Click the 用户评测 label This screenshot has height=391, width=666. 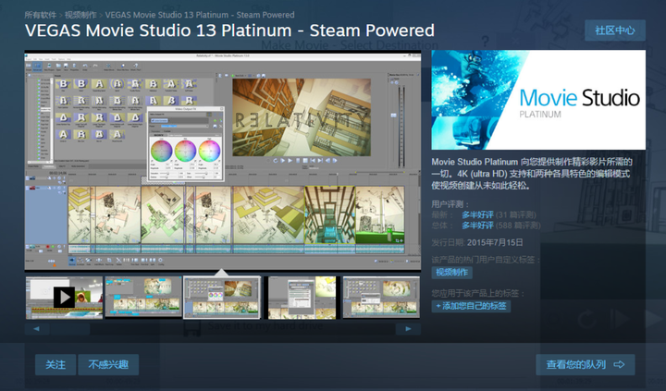pos(450,204)
